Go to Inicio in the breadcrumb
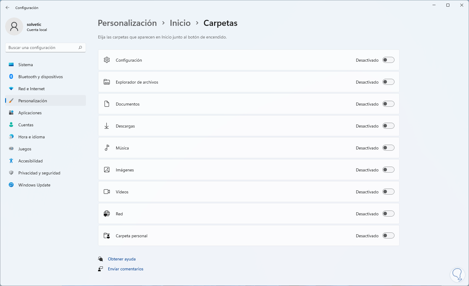 click(x=180, y=23)
